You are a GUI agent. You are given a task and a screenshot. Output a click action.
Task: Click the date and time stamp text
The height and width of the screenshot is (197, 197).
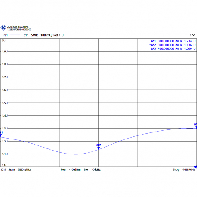18,27
